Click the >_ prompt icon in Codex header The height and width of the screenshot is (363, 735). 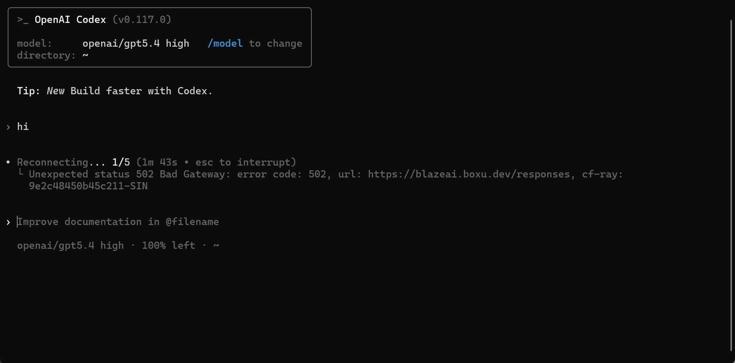click(x=23, y=20)
